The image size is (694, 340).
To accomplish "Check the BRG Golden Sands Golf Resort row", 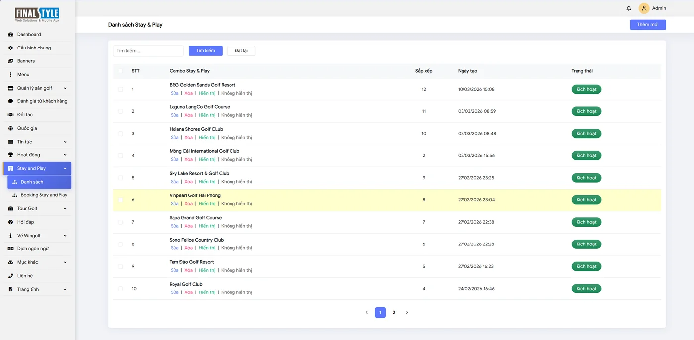I will pos(120,90).
